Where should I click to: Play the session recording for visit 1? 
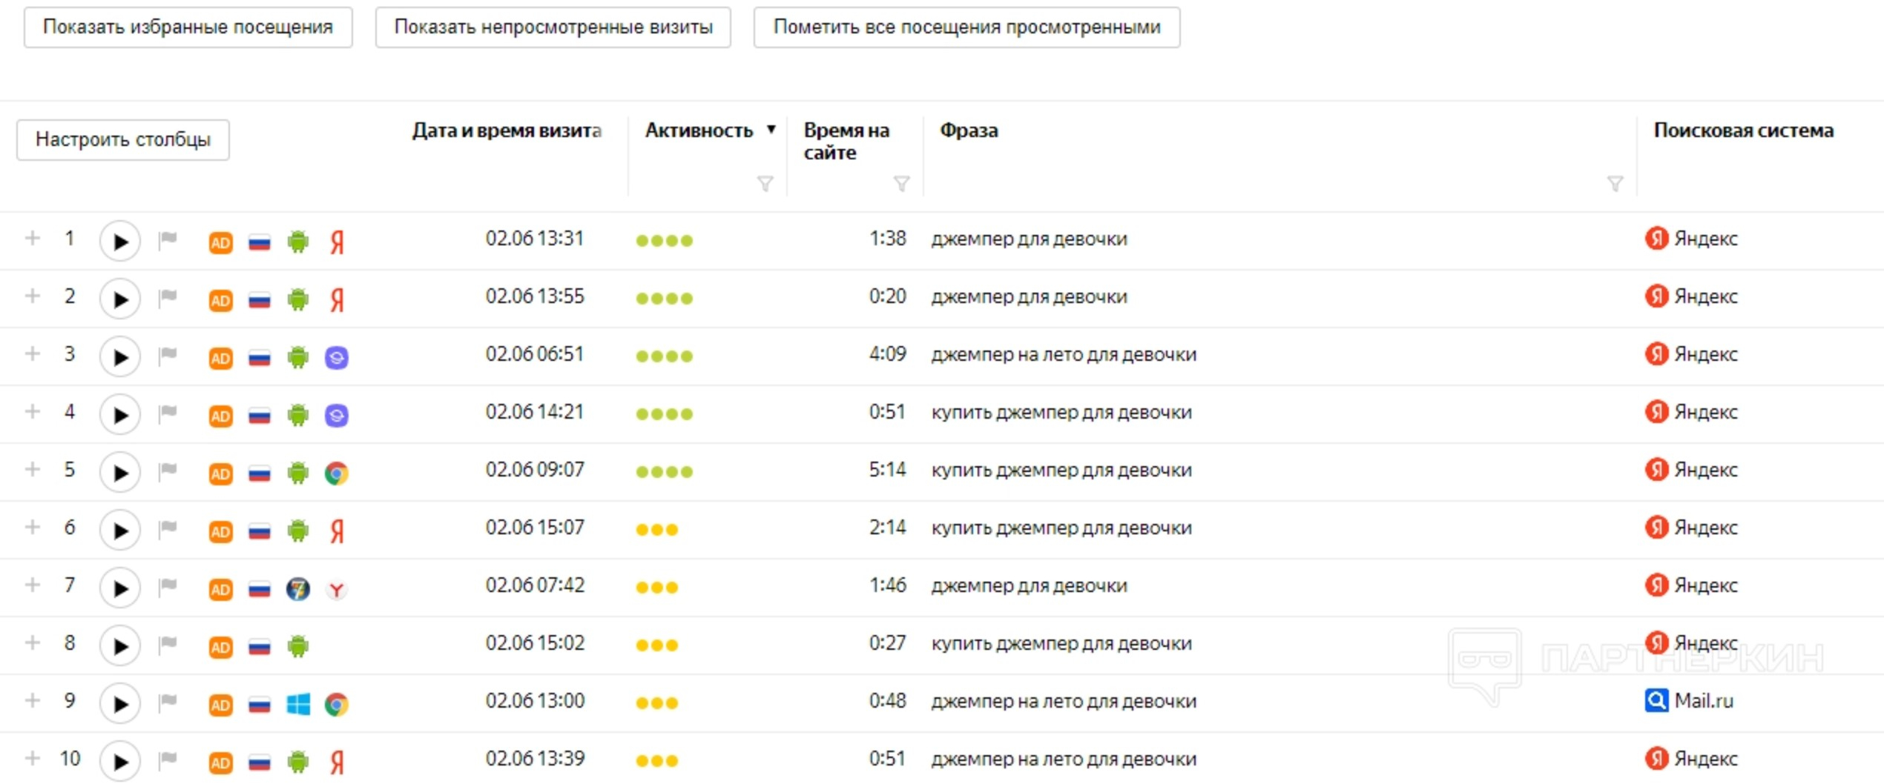119,241
